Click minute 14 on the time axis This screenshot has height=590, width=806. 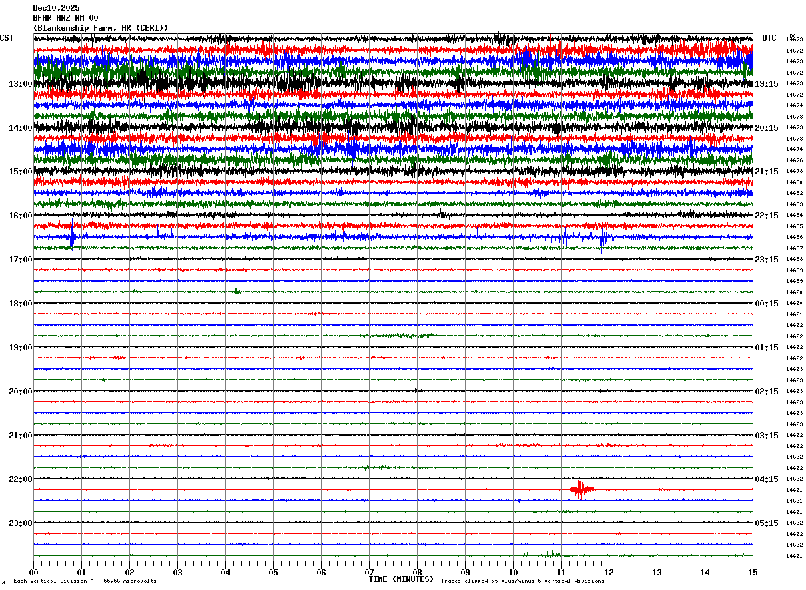coord(705,572)
